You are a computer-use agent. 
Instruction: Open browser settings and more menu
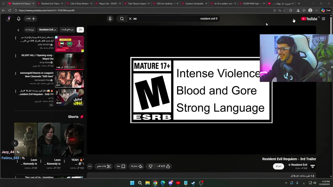point(316,10)
